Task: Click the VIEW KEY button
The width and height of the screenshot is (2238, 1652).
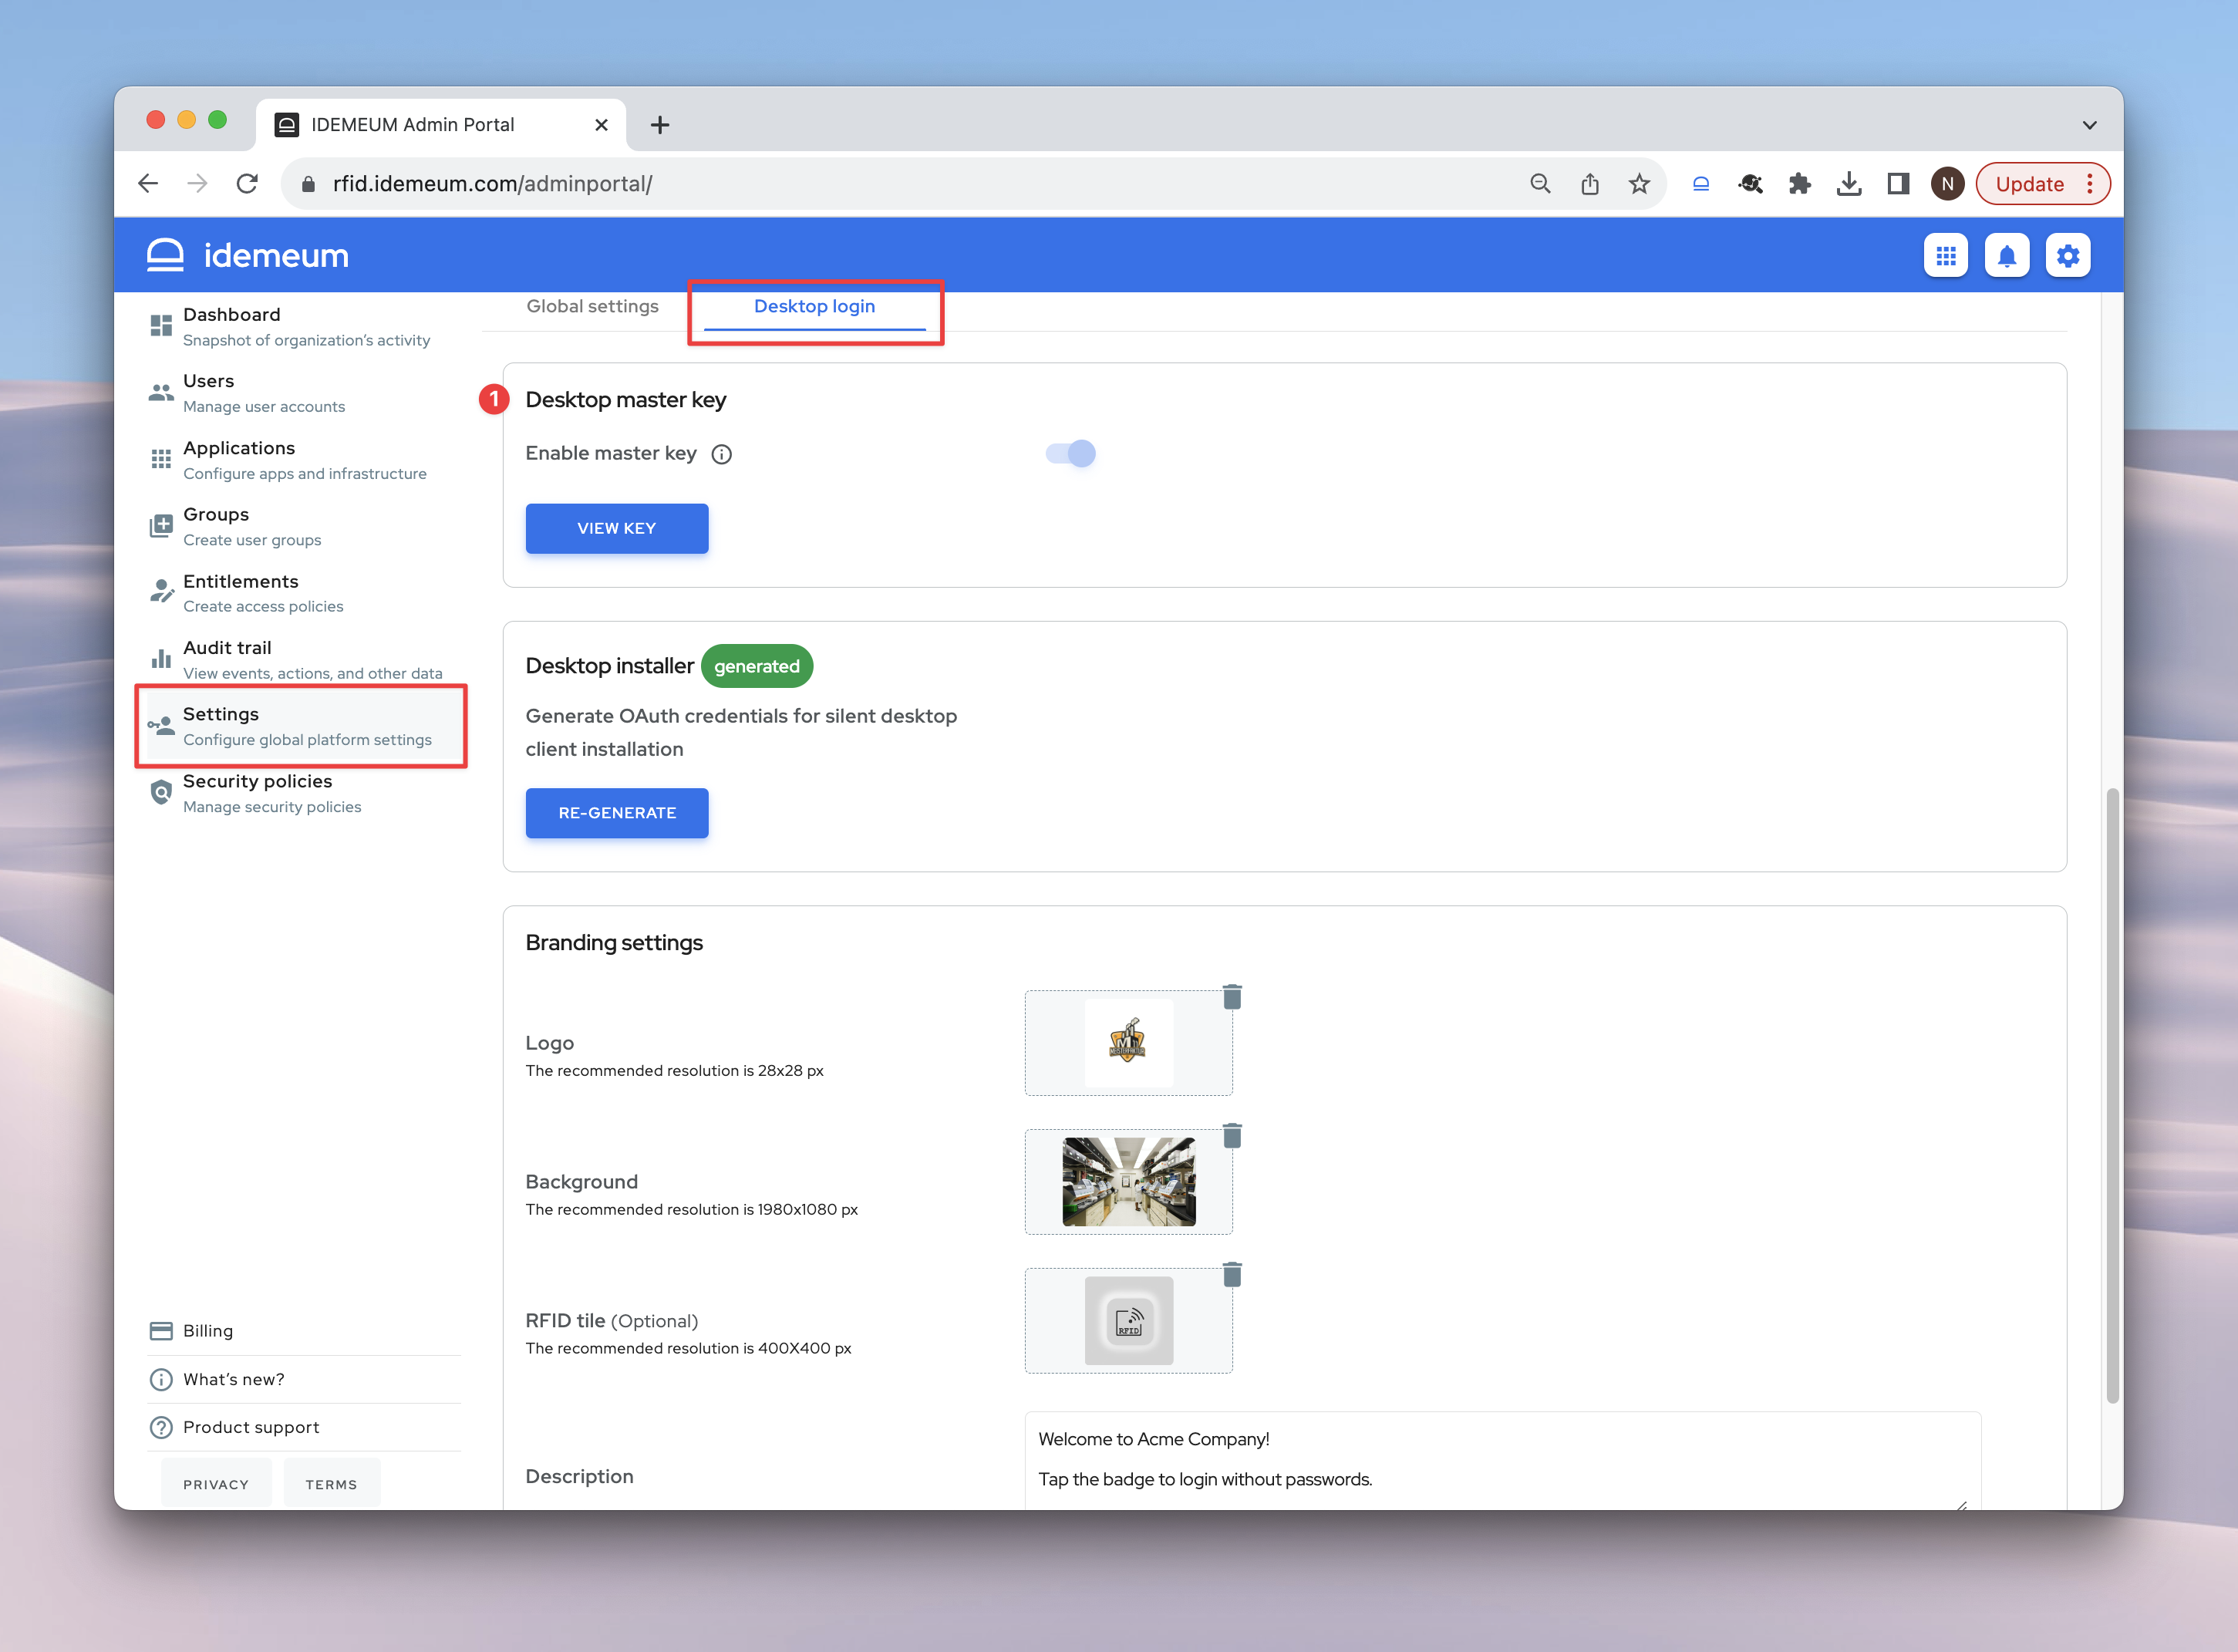Action: pyautogui.click(x=617, y=528)
